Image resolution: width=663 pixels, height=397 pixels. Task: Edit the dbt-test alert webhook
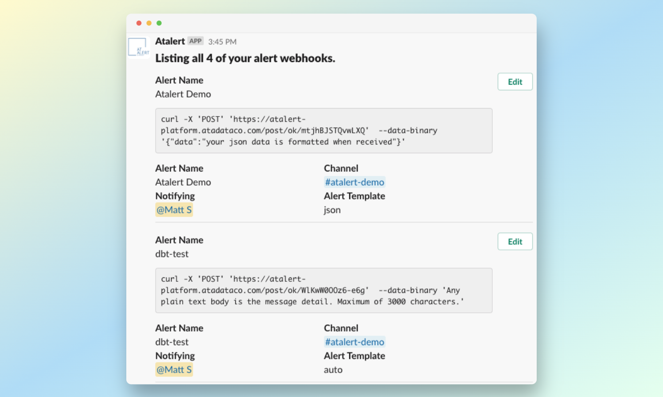coord(515,241)
